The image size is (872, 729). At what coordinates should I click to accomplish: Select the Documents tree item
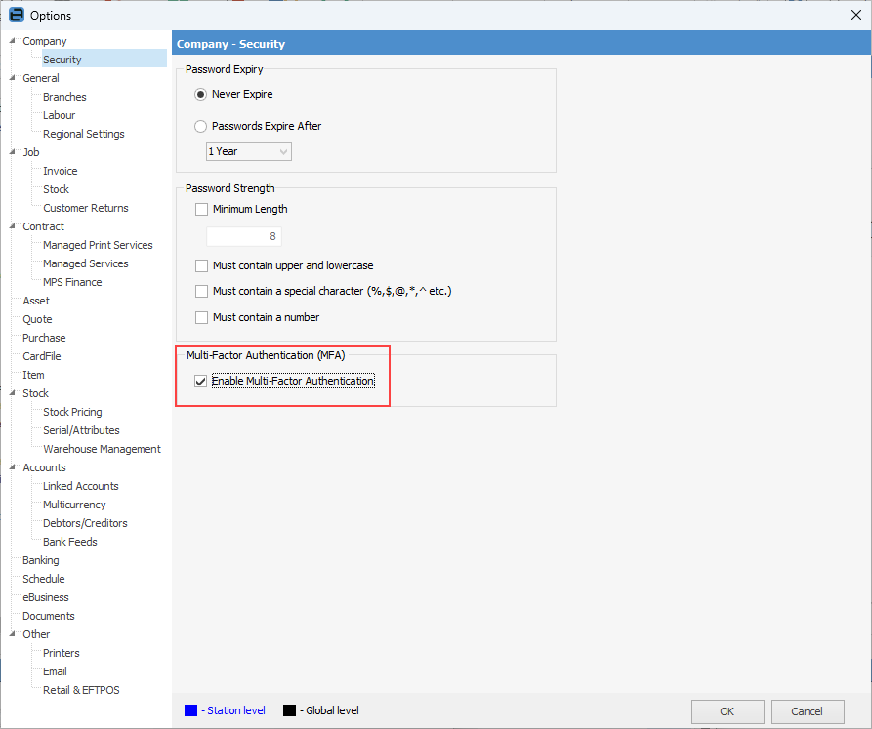click(49, 616)
